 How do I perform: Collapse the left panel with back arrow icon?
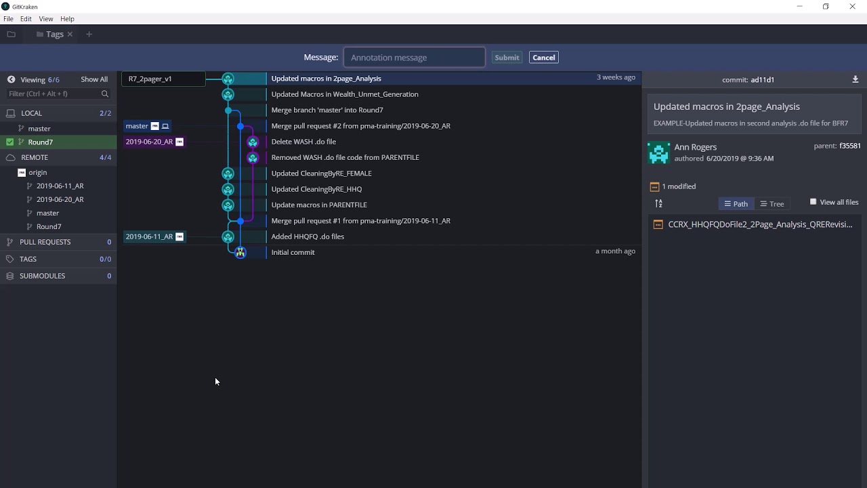(11, 79)
